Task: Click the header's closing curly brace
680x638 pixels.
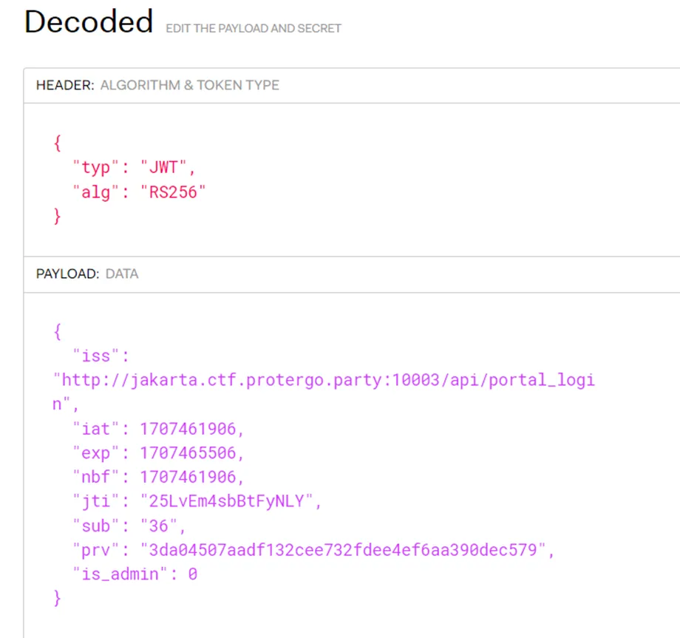Action: coord(58,216)
